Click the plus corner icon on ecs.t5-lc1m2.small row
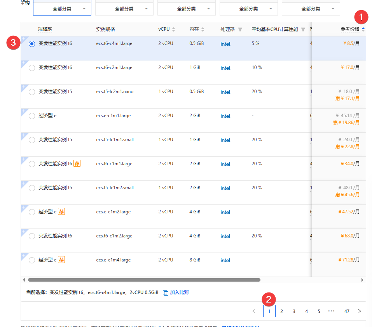This screenshot has width=372, height=327. [x=23, y=183]
